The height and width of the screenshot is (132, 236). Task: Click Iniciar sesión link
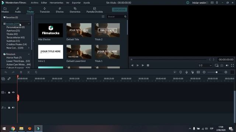[x=199, y=3]
